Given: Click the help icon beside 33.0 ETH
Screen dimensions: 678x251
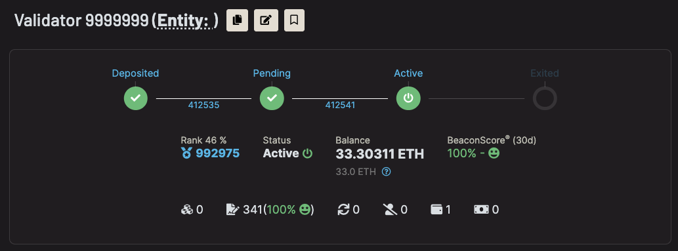Looking at the screenshot, I should coord(387,172).
